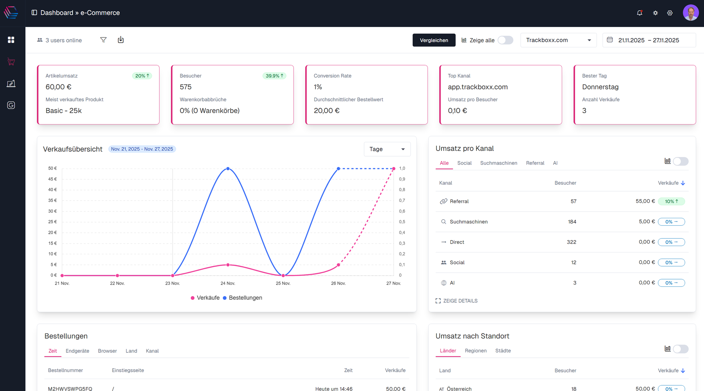
Task: Open the Tage interval dropdown
Action: point(387,149)
